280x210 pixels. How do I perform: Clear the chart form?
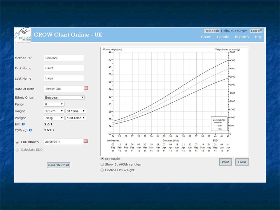pos(242,162)
